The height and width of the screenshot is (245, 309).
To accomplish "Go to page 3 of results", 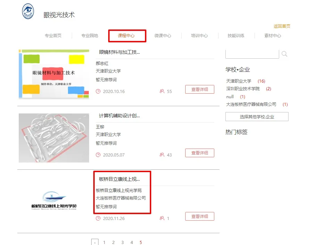I will (122, 242).
